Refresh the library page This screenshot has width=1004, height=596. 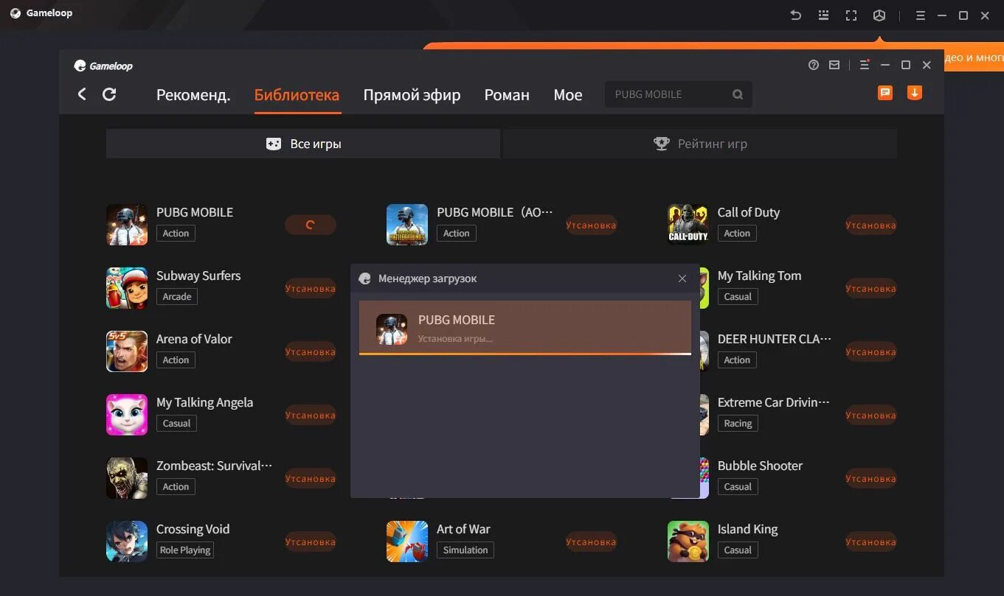(x=109, y=94)
